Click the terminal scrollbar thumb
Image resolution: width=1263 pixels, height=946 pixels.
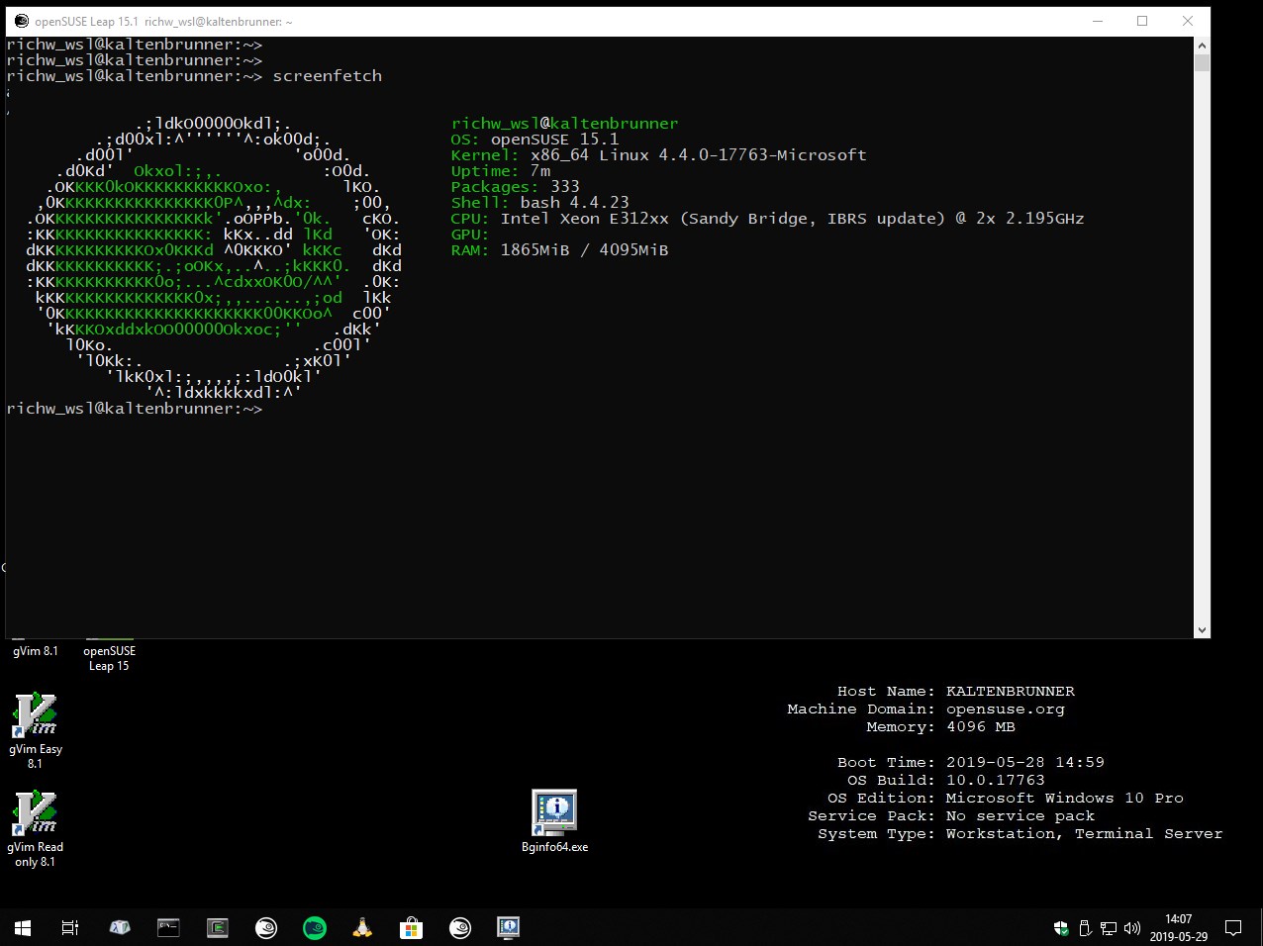[1203, 63]
